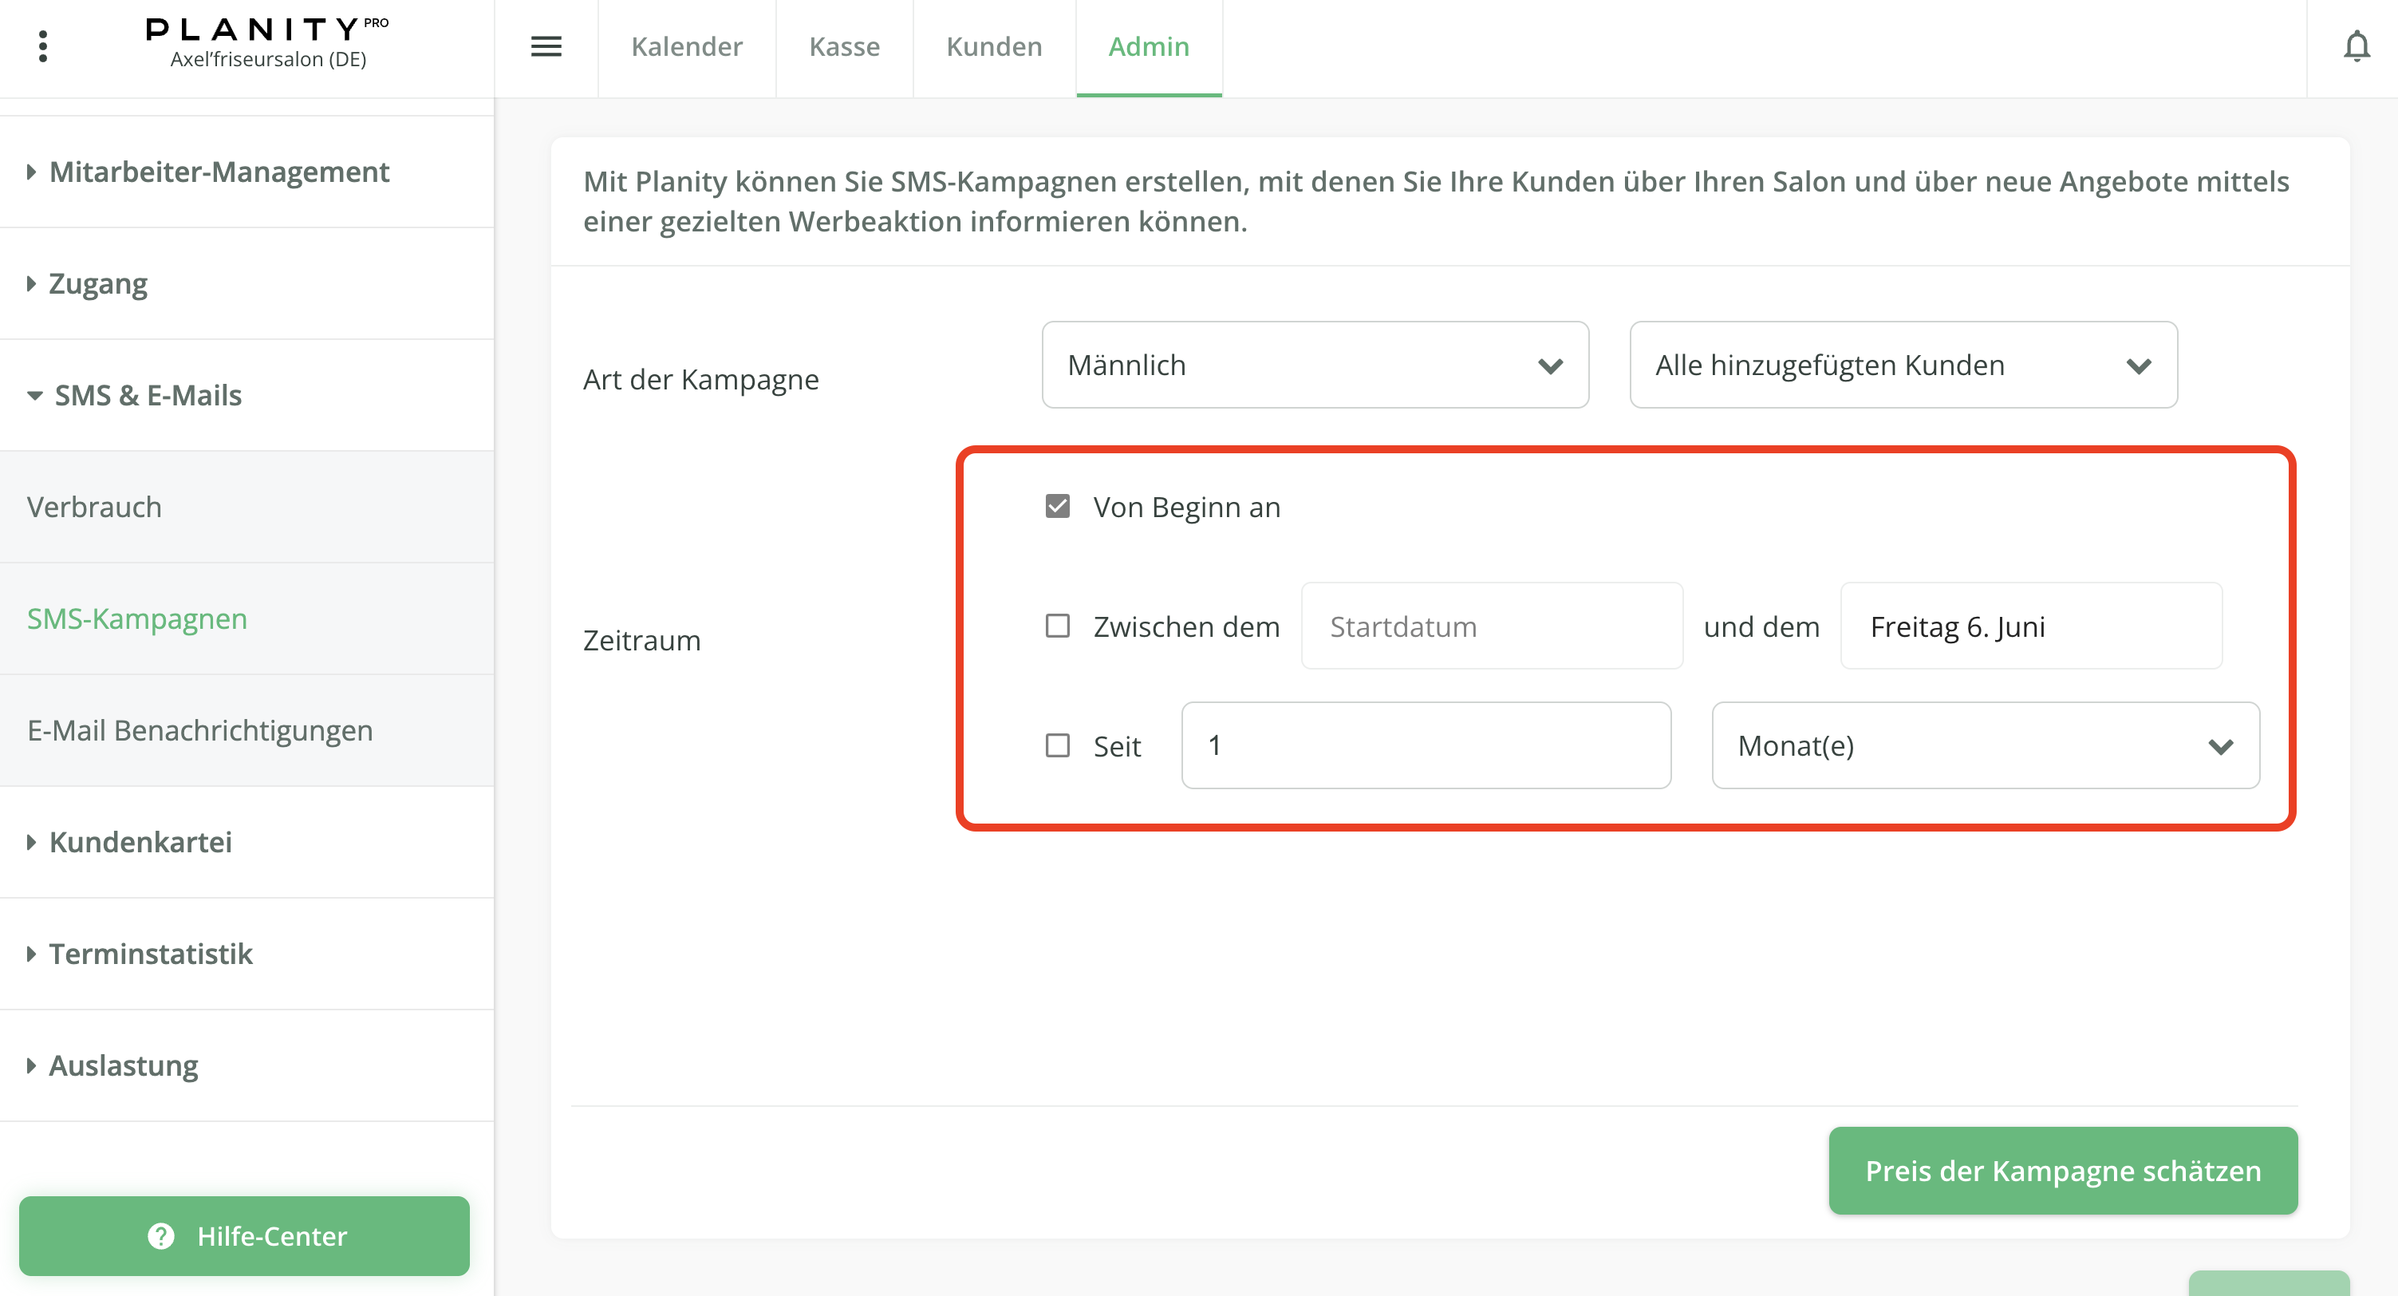
Task: Switch to the Kalender tab
Action: pyautogui.click(x=686, y=46)
